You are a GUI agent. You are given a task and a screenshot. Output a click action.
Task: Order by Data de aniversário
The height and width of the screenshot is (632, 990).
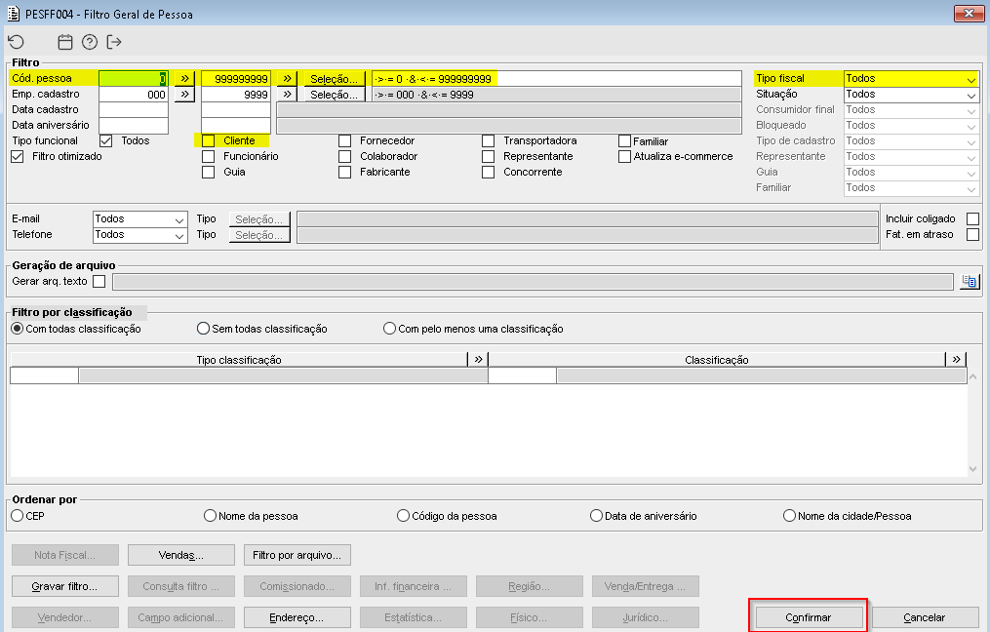click(596, 516)
